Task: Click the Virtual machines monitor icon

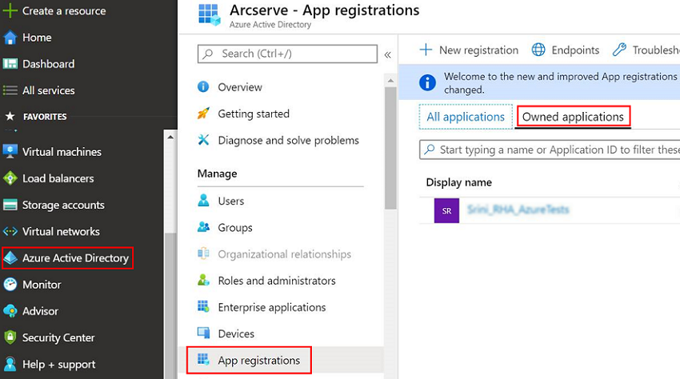Action: [10, 152]
